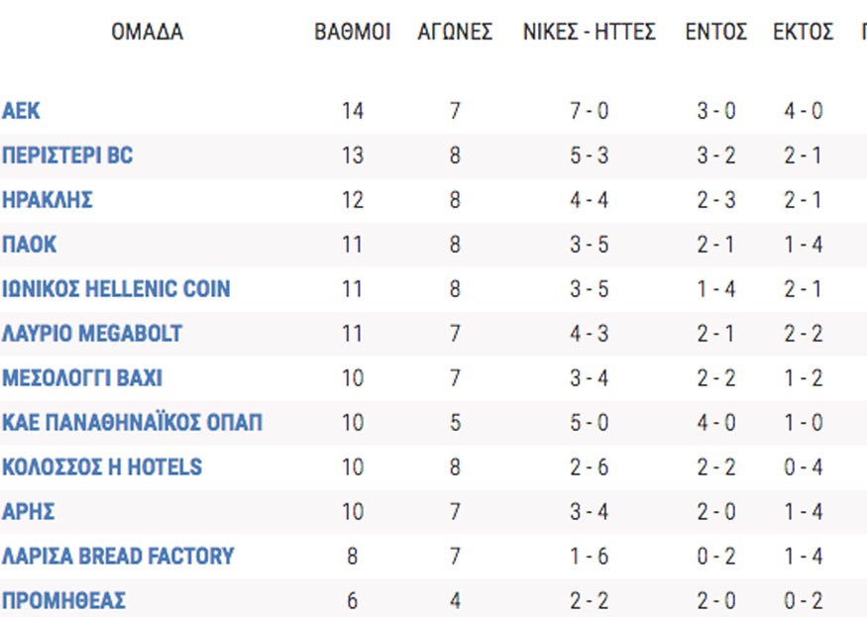
Task: Open the ΠΑΟΚ team page
Action: pyautogui.click(x=30, y=245)
